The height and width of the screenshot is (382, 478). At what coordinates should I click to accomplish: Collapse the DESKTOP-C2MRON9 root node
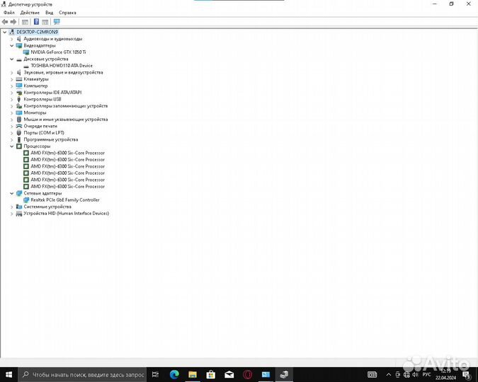[4, 32]
